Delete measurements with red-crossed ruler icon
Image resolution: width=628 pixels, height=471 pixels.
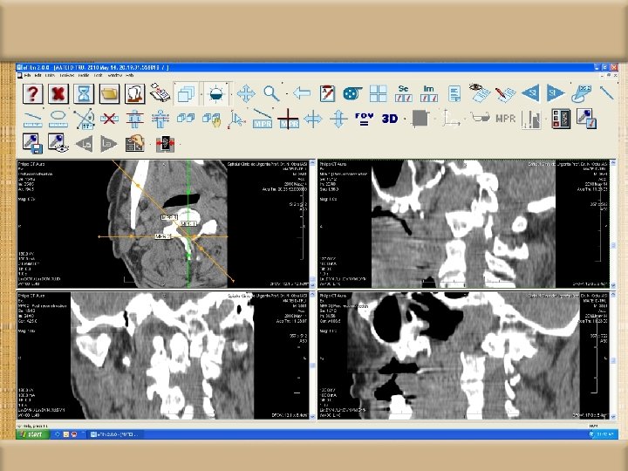coord(109,119)
